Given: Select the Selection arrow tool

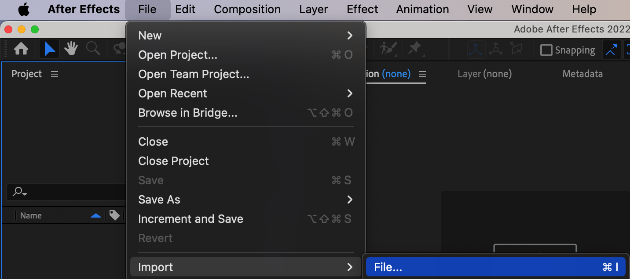Looking at the screenshot, I should (x=49, y=49).
